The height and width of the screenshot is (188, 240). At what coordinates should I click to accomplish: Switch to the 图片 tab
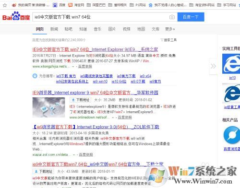point(112,29)
